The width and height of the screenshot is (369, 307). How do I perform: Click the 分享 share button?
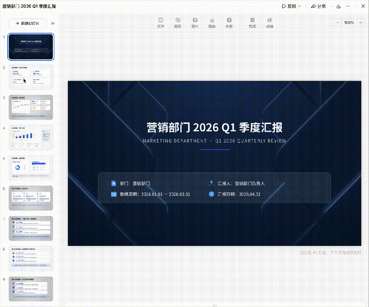[x=318, y=6]
